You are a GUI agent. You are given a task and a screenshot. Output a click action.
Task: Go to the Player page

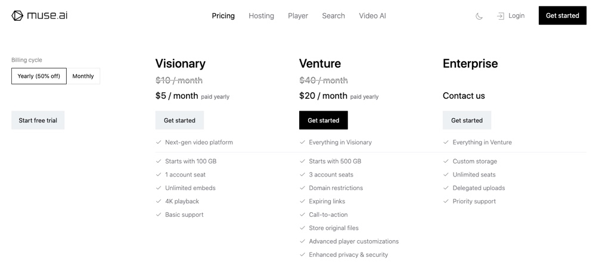(298, 16)
